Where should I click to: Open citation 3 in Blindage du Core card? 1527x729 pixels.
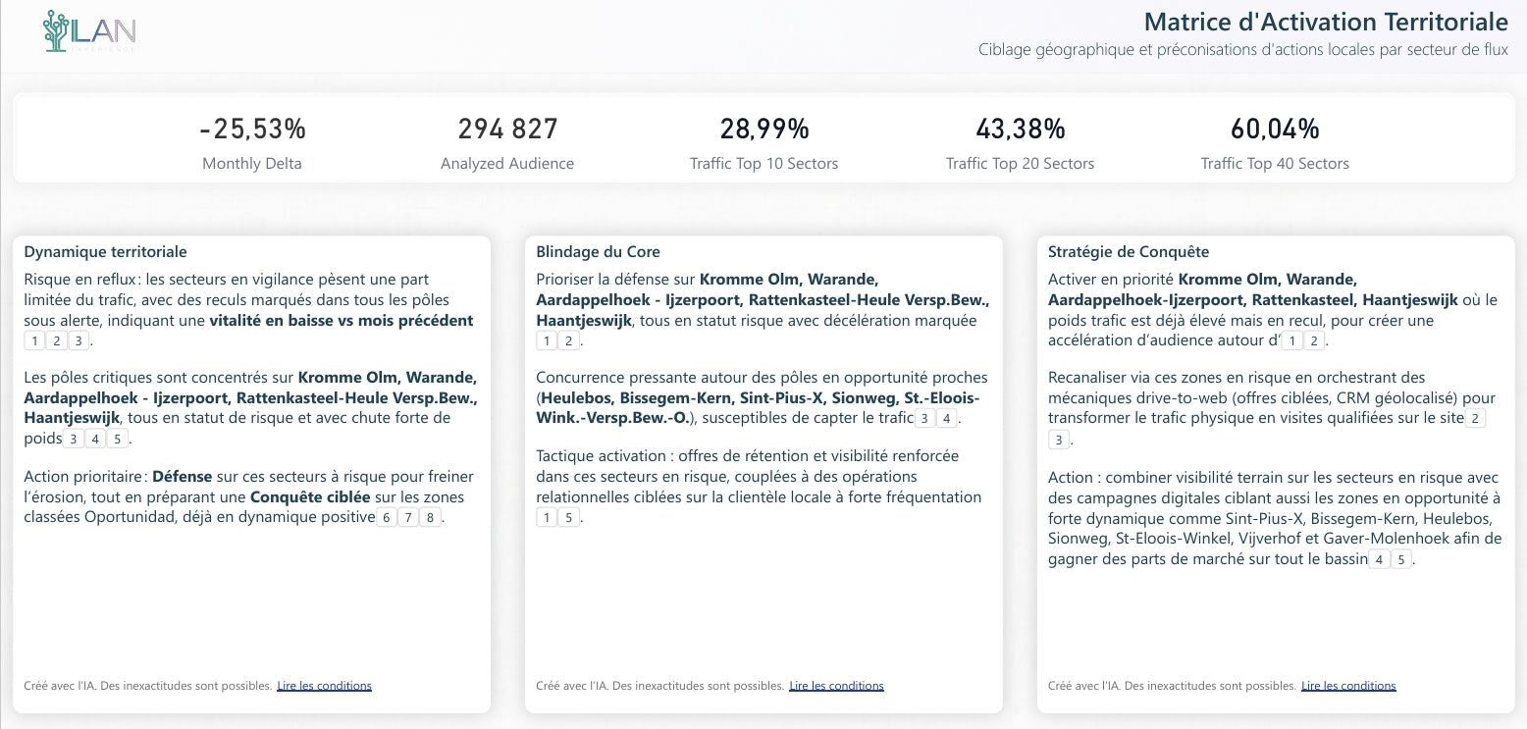coord(924,419)
